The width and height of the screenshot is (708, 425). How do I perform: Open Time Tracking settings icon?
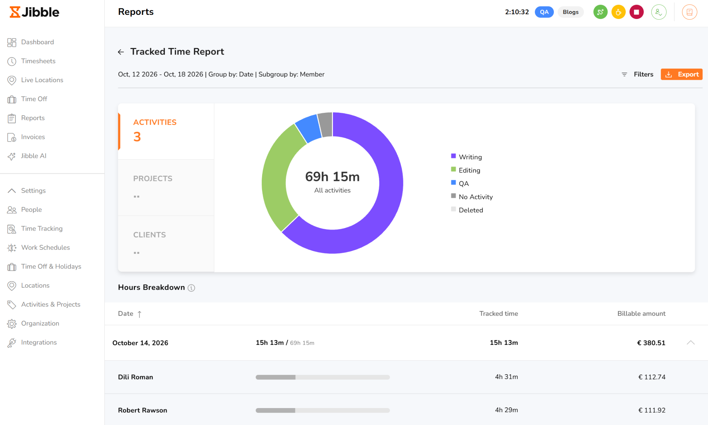(12, 229)
